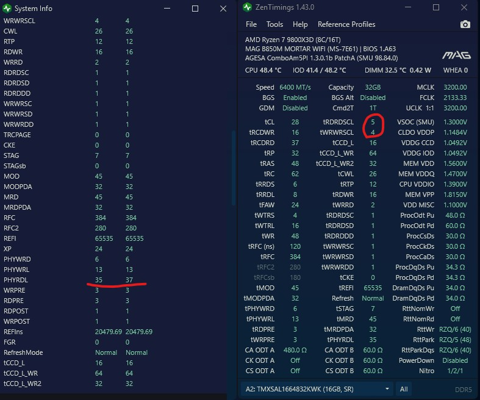Click the tWRWRSCL label in ZenTimings
Screen dimensions: 480x400
(337, 132)
